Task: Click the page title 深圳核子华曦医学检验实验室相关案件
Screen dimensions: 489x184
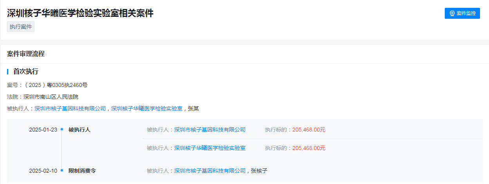Action: pyautogui.click(x=80, y=13)
